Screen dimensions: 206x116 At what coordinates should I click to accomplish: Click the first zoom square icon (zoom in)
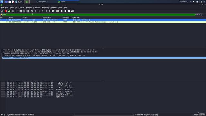pyautogui.click(x=62, y=11)
